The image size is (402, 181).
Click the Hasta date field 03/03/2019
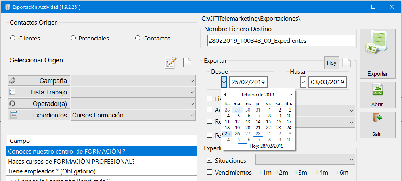pos(327,82)
